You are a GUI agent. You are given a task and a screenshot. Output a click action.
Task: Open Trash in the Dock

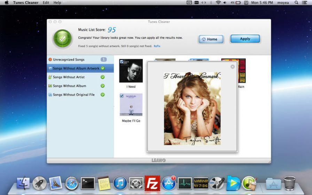click(289, 183)
